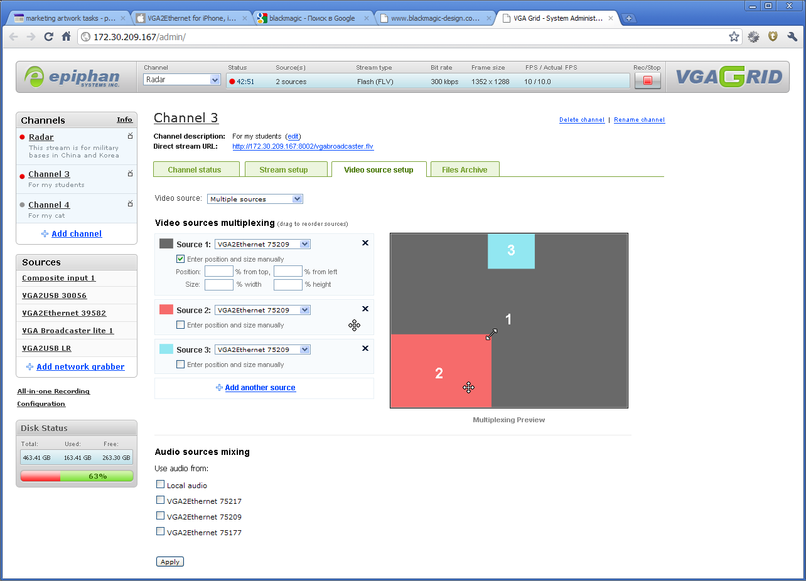Click the Rec/Stop record button
The image size is (806, 581).
click(647, 81)
